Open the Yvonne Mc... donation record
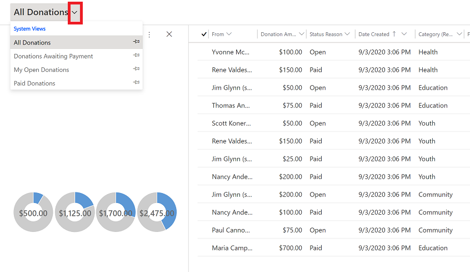The image size is (470, 272). 231,52
